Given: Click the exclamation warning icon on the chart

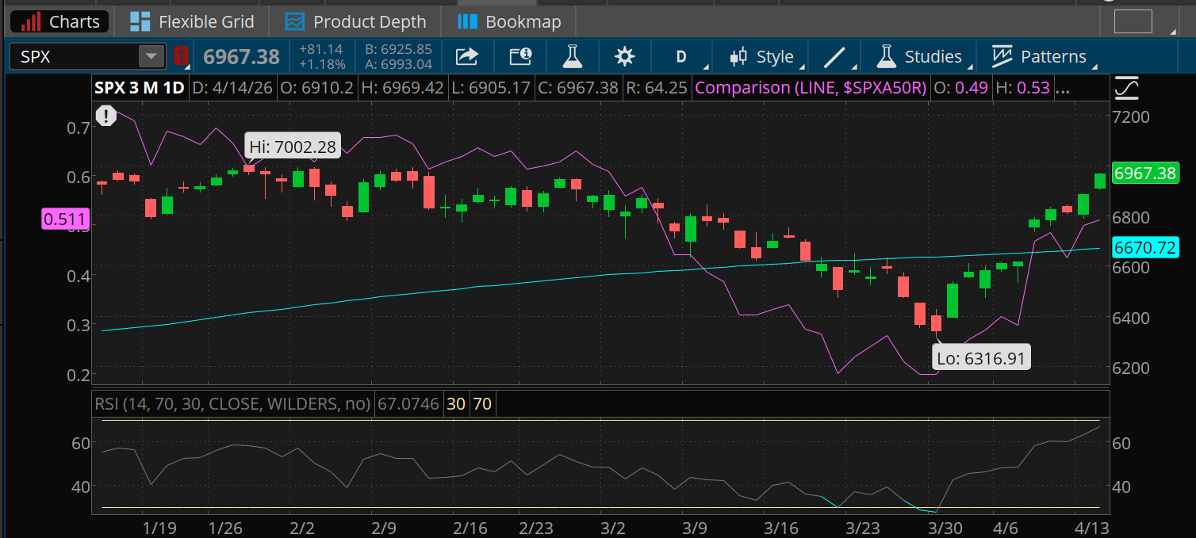Looking at the screenshot, I should click(x=105, y=116).
